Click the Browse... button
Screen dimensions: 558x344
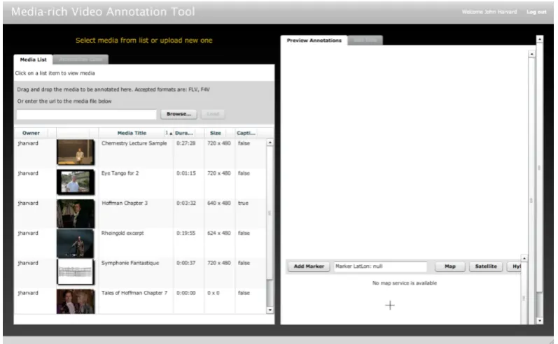pyautogui.click(x=179, y=114)
